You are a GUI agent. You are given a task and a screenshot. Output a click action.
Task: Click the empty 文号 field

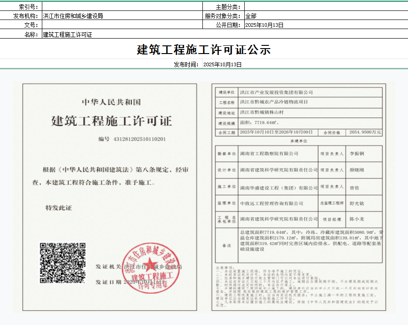(x=122, y=25)
